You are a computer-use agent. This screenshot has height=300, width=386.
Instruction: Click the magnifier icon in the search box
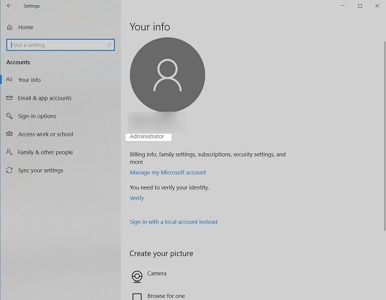(109, 45)
